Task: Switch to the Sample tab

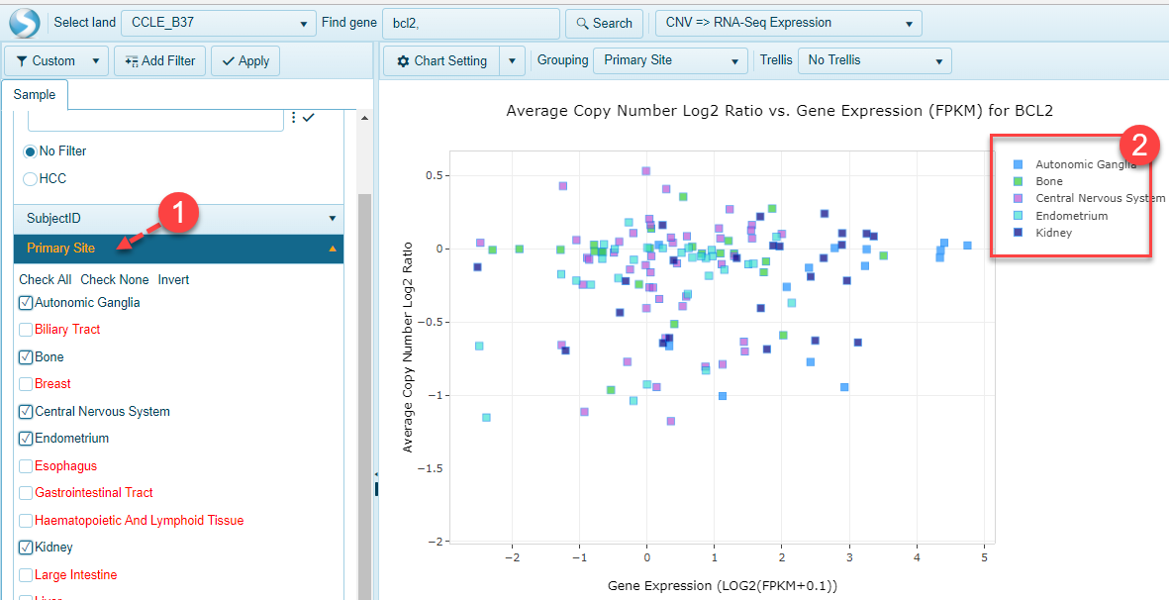Action: 35,94
